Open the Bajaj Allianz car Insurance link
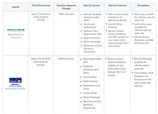This screenshot has width=158, height=114. (16, 36)
